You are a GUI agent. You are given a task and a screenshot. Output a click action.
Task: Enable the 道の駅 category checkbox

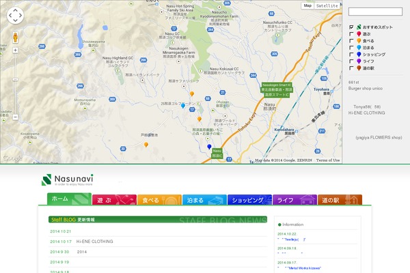[x=351, y=68]
